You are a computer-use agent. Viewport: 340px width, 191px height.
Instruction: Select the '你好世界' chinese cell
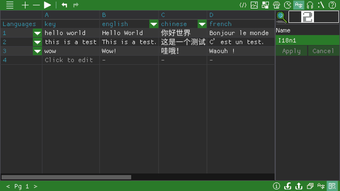pyautogui.click(x=183, y=33)
